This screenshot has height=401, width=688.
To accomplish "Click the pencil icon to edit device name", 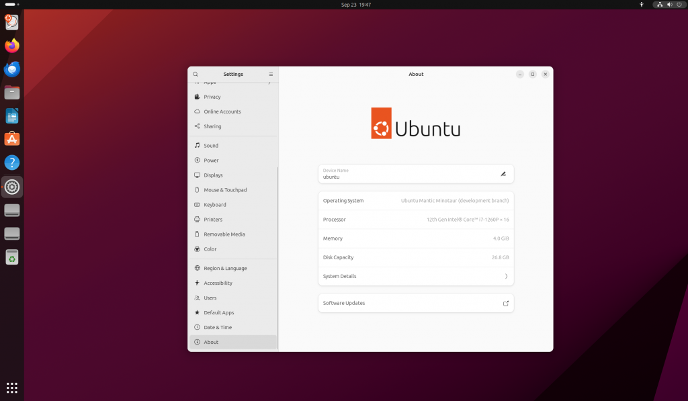I will tap(503, 173).
